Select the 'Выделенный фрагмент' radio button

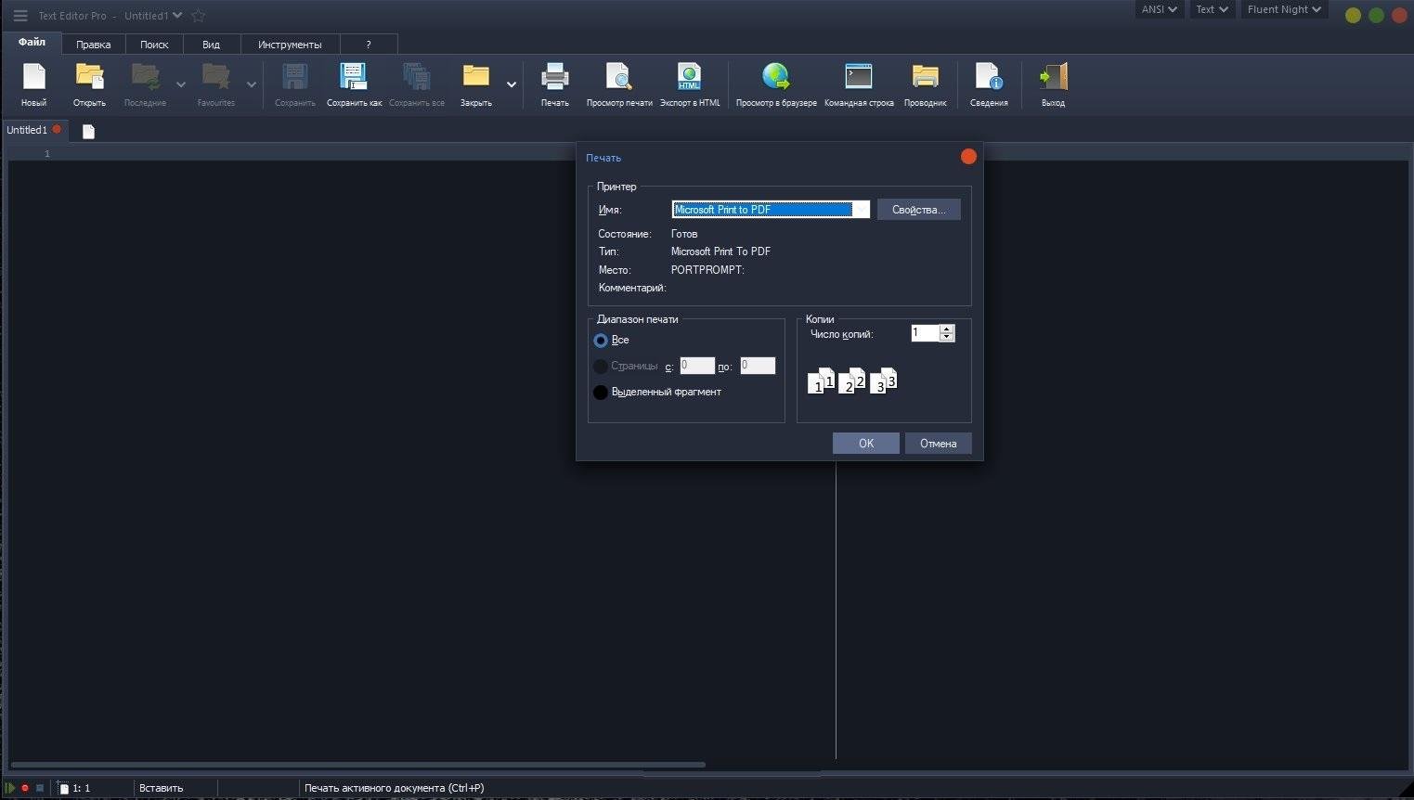[601, 393]
